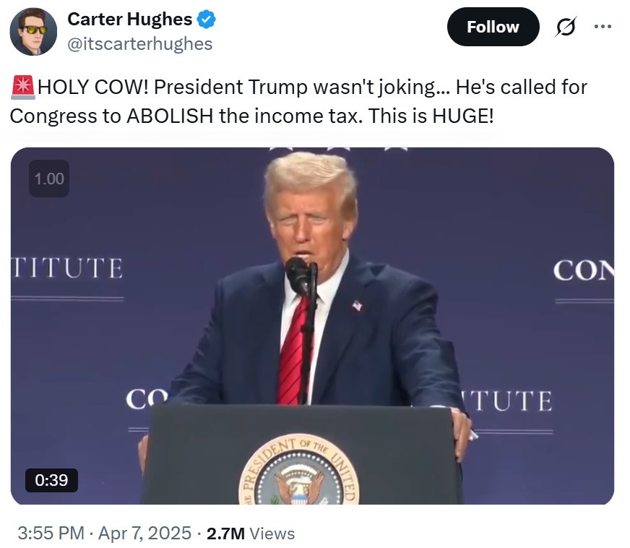Select the post text mentioning ABOLISH
The height and width of the screenshot is (548, 630).
coord(298,101)
